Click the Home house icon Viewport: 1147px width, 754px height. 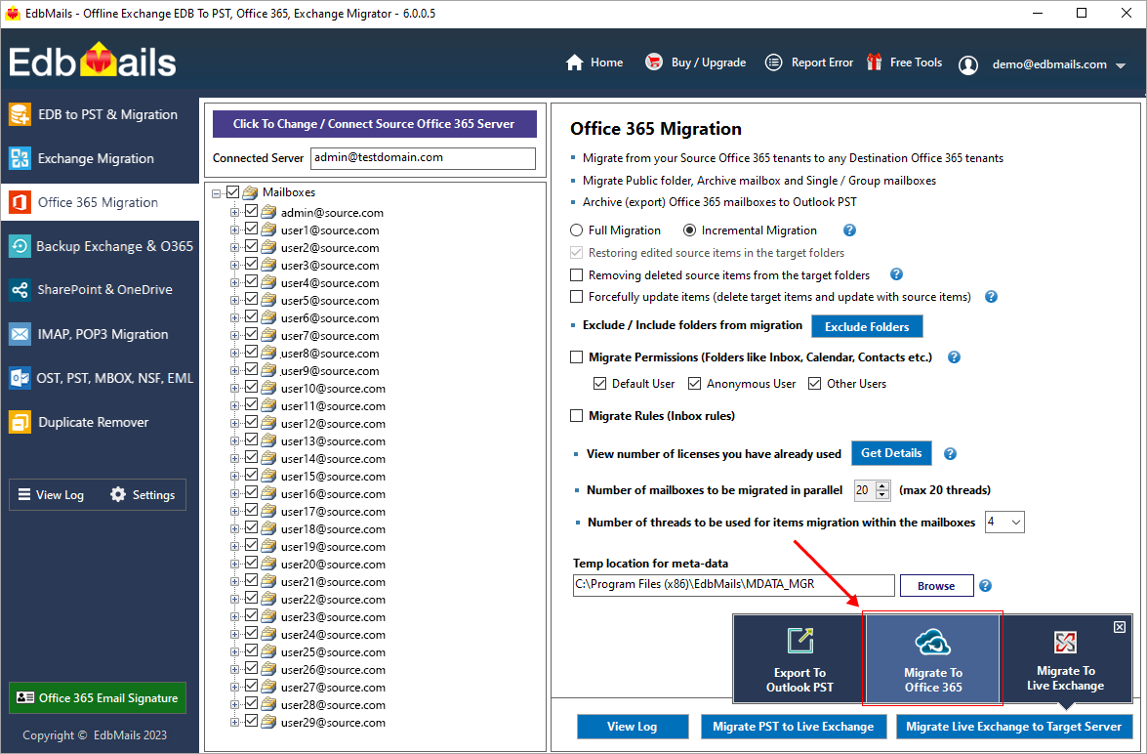click(575, 63)
